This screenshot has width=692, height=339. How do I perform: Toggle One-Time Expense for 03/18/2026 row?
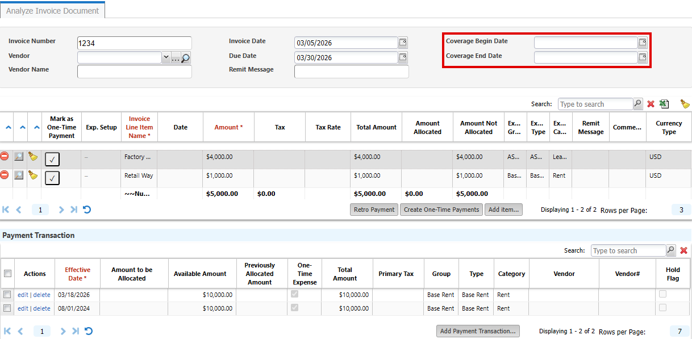pyautogui.click(x=294, y=294)
